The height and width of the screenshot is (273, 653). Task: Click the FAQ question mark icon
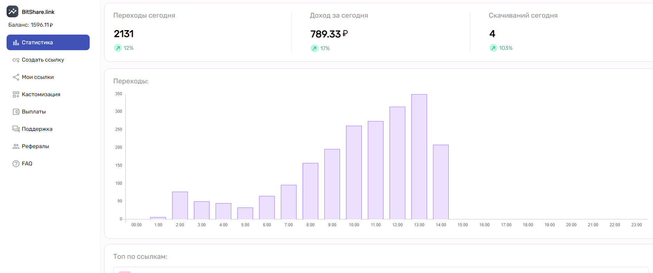click(16, 164)
